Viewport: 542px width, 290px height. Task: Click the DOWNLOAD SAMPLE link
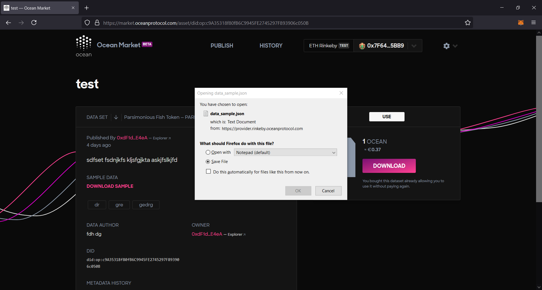click(x=110, y=186)
